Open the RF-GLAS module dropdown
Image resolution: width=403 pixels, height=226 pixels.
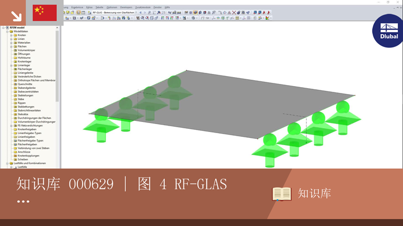pyautogui.click(x=136, y=12)
